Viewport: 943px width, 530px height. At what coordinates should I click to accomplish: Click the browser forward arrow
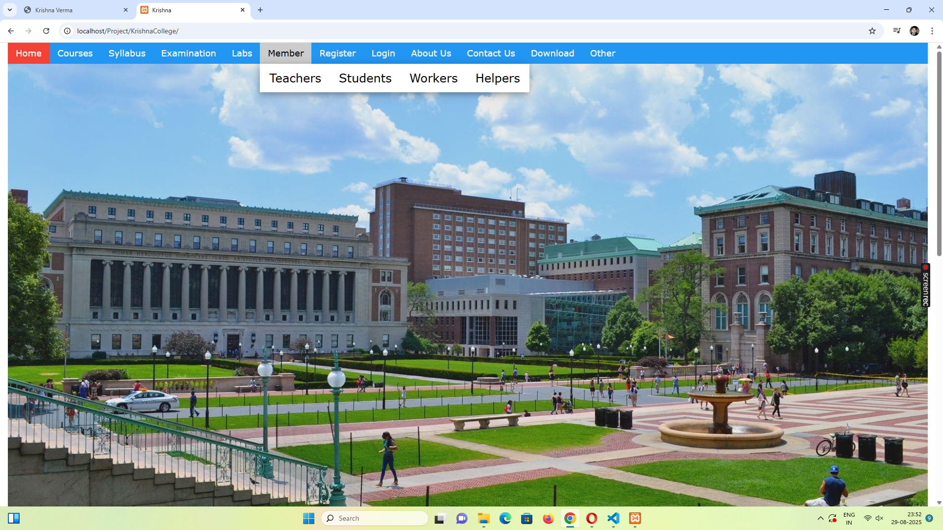tap(28, 31)
